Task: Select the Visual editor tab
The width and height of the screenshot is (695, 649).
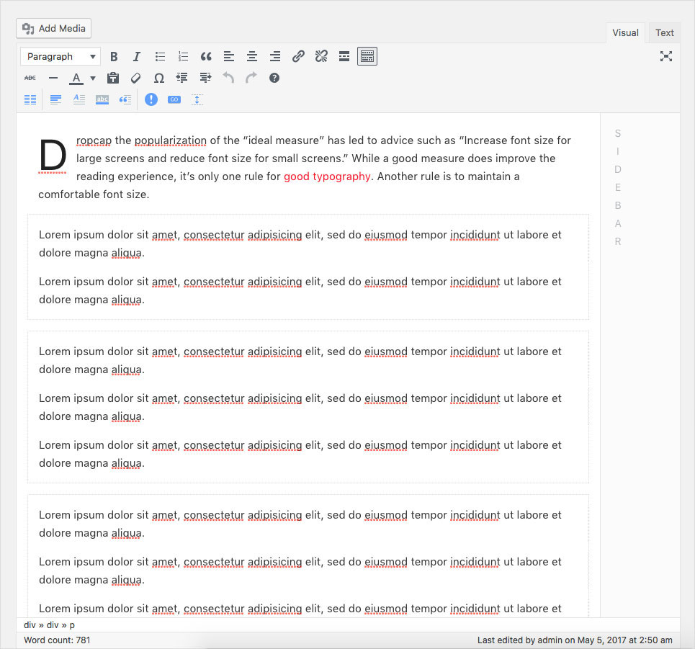Action: coord(625,32)
